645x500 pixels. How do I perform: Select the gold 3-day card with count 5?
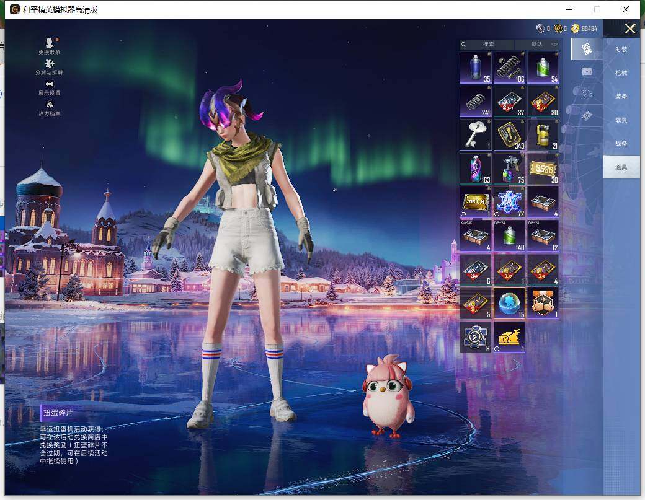click(476, 303)
